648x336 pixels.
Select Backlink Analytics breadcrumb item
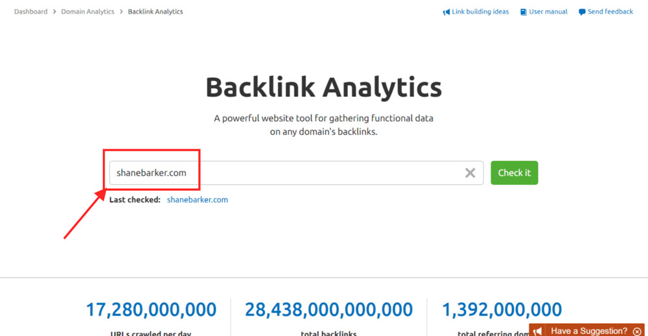(156, 12)
